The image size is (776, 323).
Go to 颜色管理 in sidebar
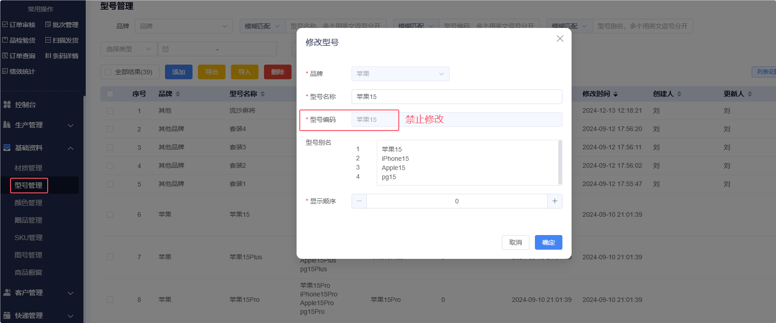pos(28,203)
